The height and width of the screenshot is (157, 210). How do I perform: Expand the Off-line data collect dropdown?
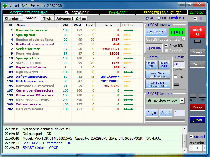182,101
